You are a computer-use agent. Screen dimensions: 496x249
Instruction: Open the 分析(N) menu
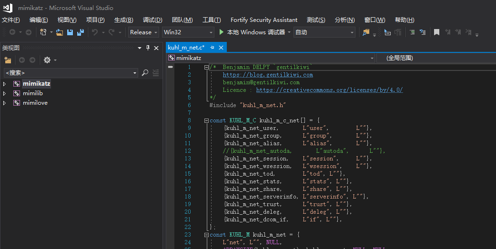pos(344,20)
